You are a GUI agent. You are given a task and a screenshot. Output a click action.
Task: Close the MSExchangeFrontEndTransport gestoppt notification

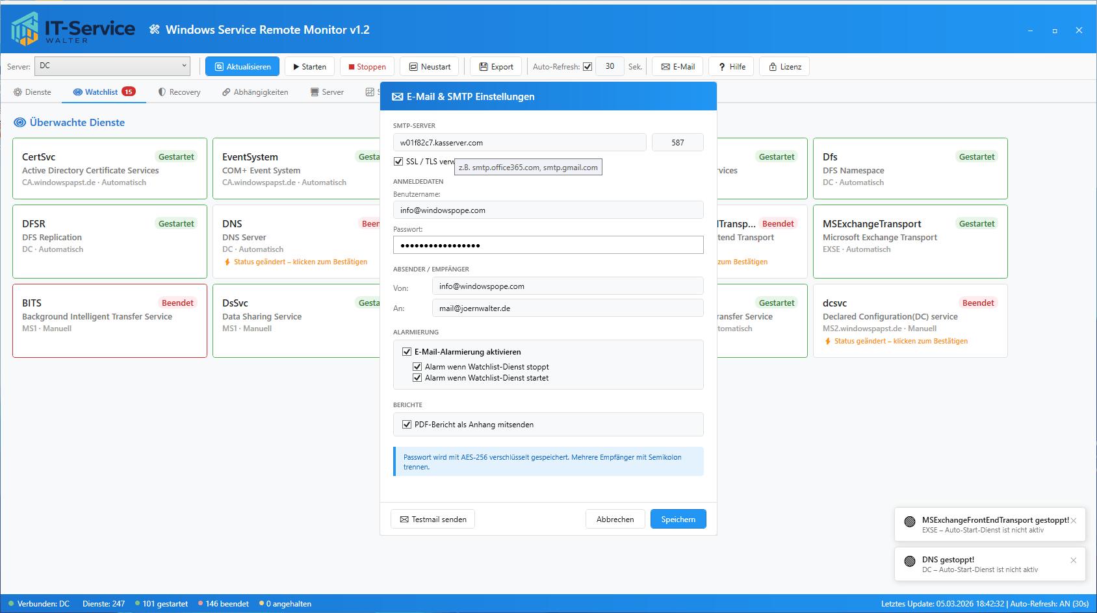(x=1073, y=521)
